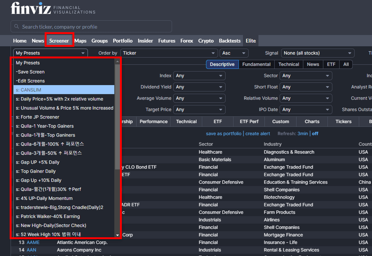Choose the Gap UP +5% Daily preset

point(64,162)
